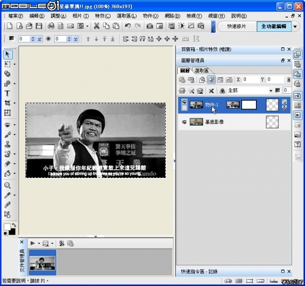Delete layer with X icon
The image size is (305, 286).
[211, 90]
